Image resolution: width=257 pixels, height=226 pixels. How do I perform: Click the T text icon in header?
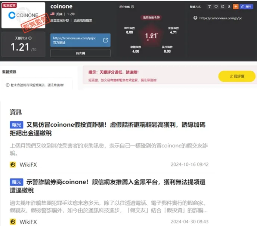(209, 7)
